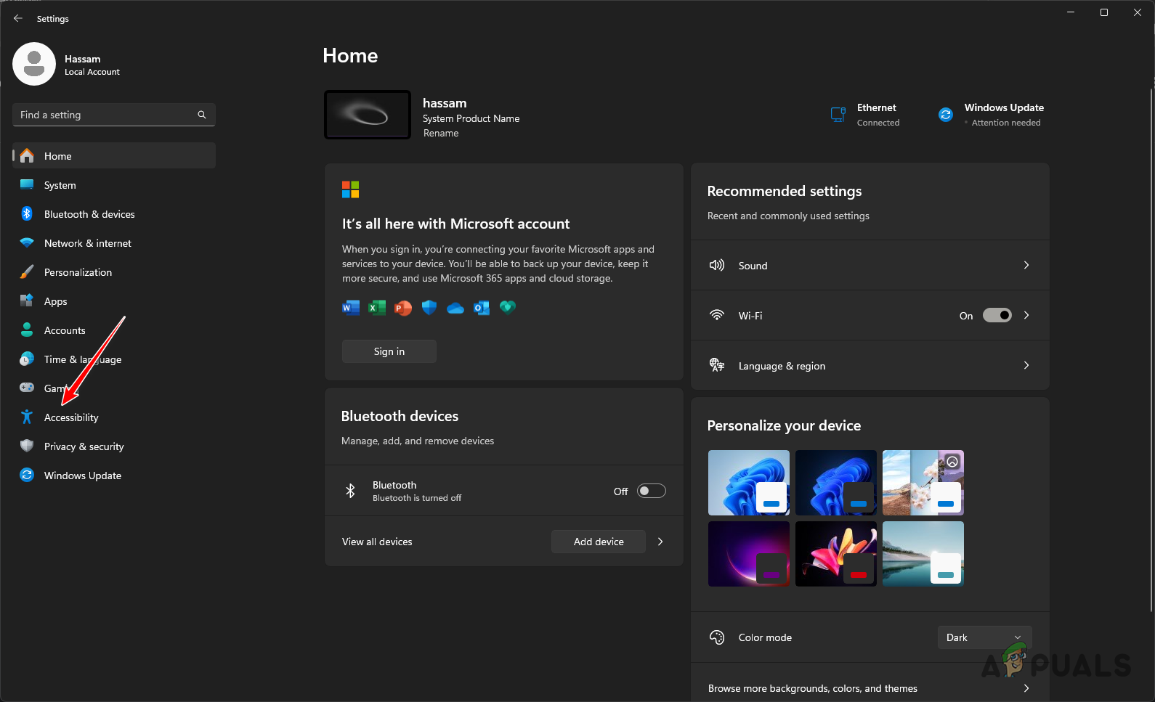Click the Find a setting search field
This screenshot has width=1155, height=702.
105,115
